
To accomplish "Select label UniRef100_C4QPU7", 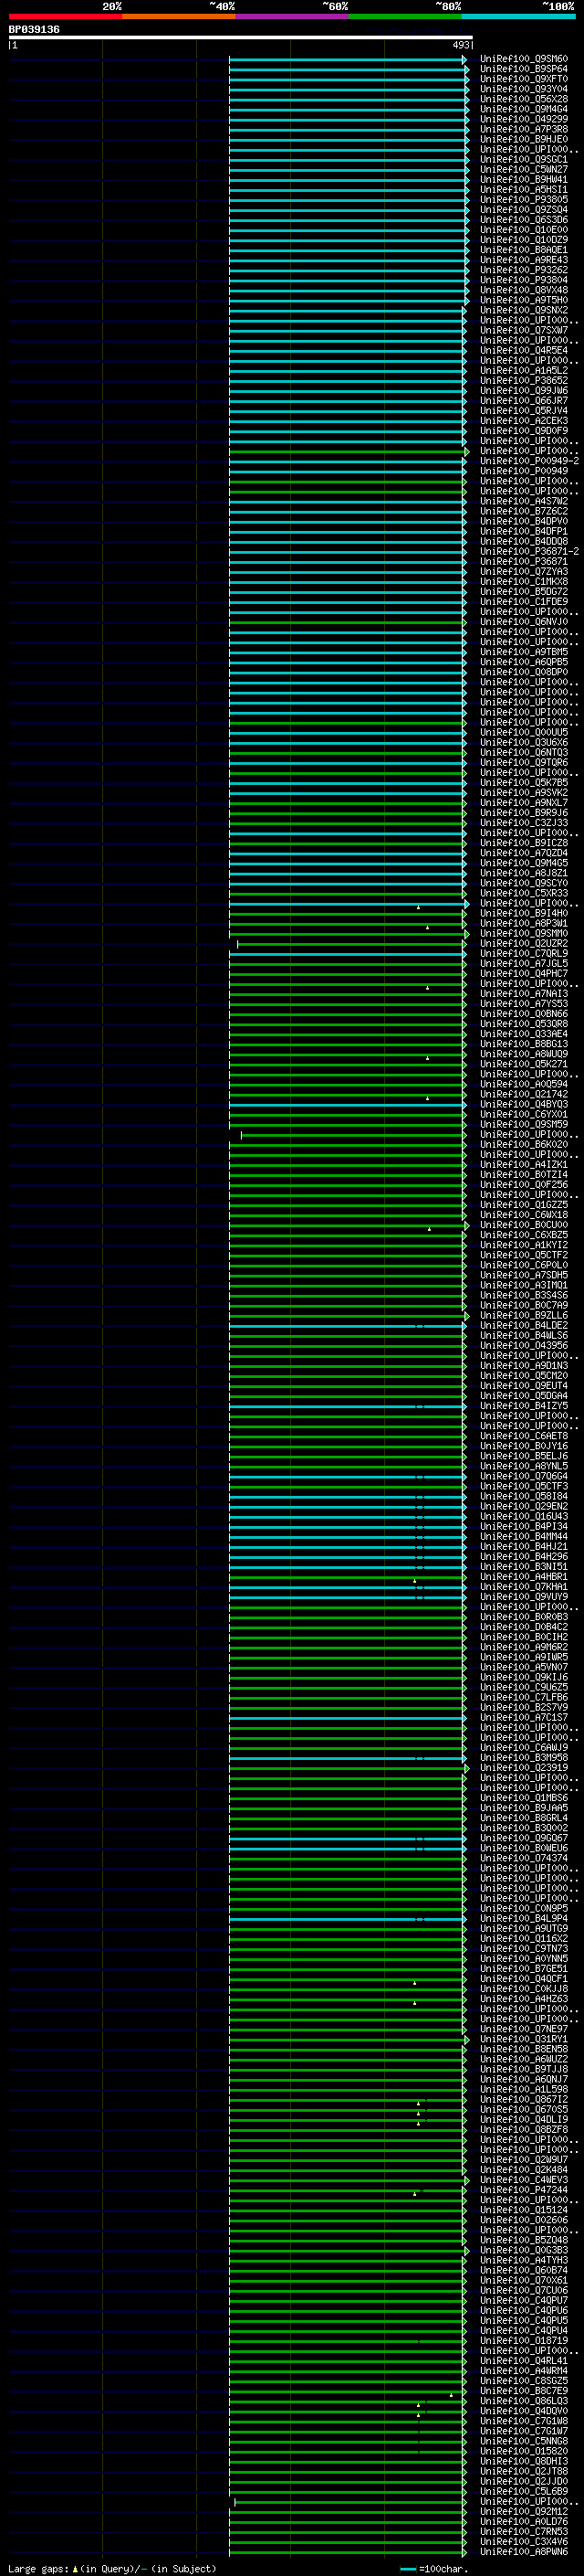I will [x=523, y=2300].
